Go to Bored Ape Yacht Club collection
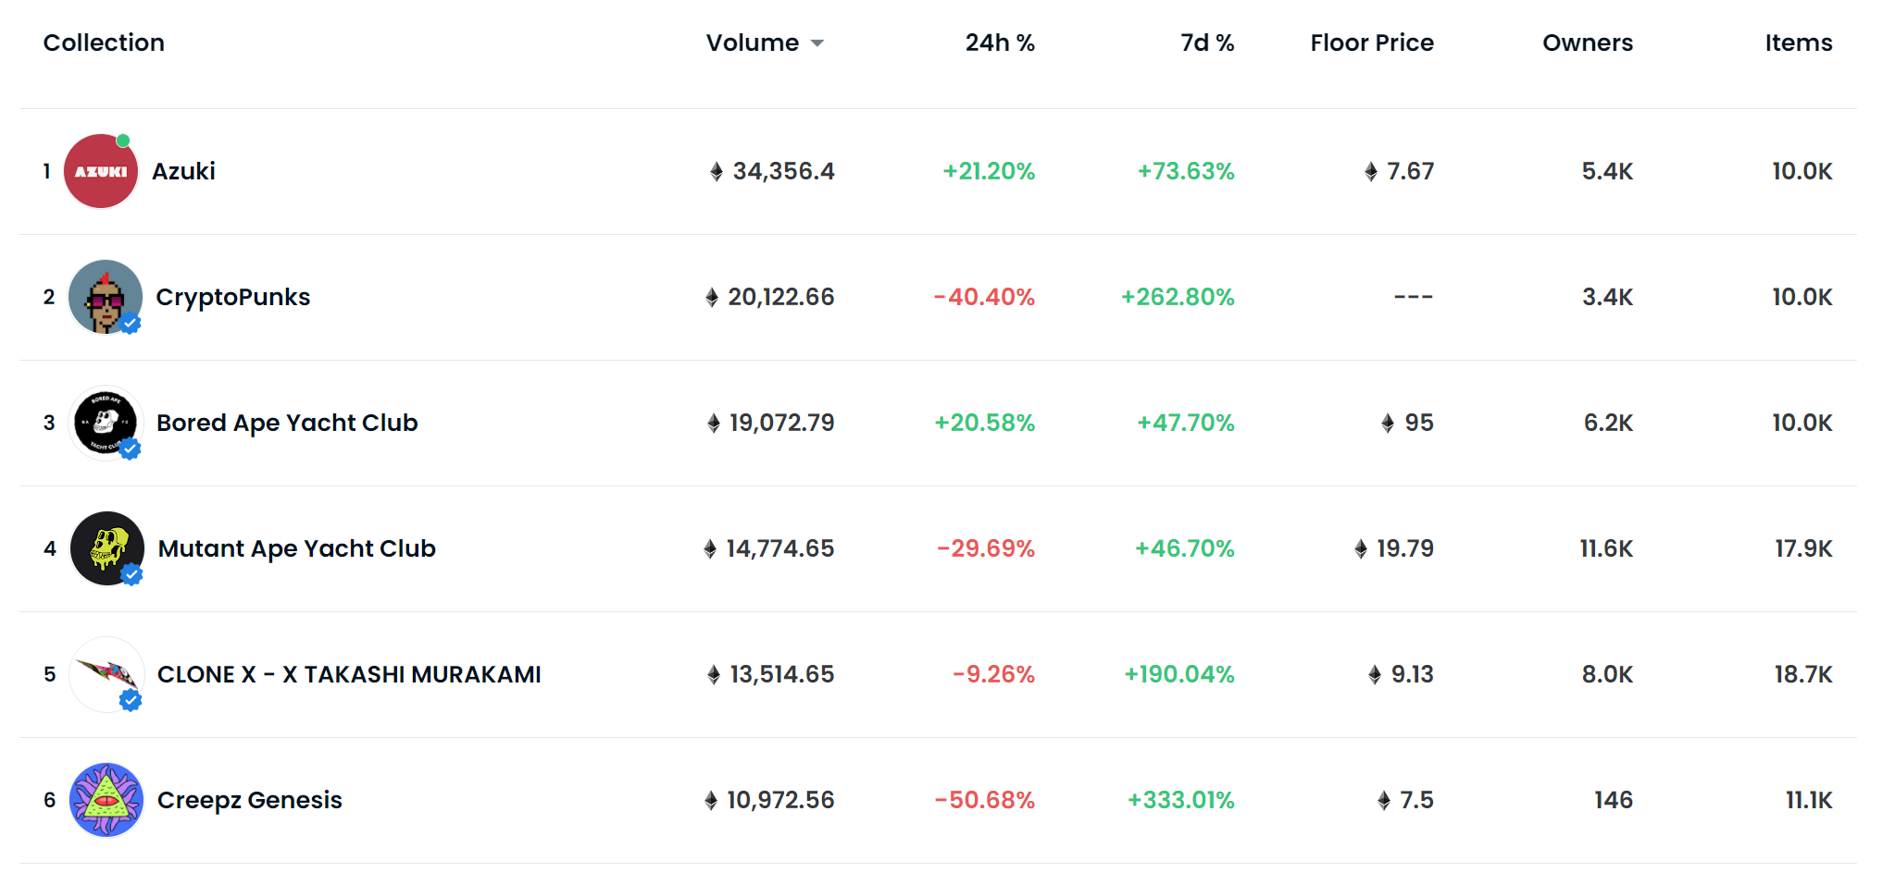Image resolution: width=1883 pixels, height=873 pixels. tap(287, 423)
